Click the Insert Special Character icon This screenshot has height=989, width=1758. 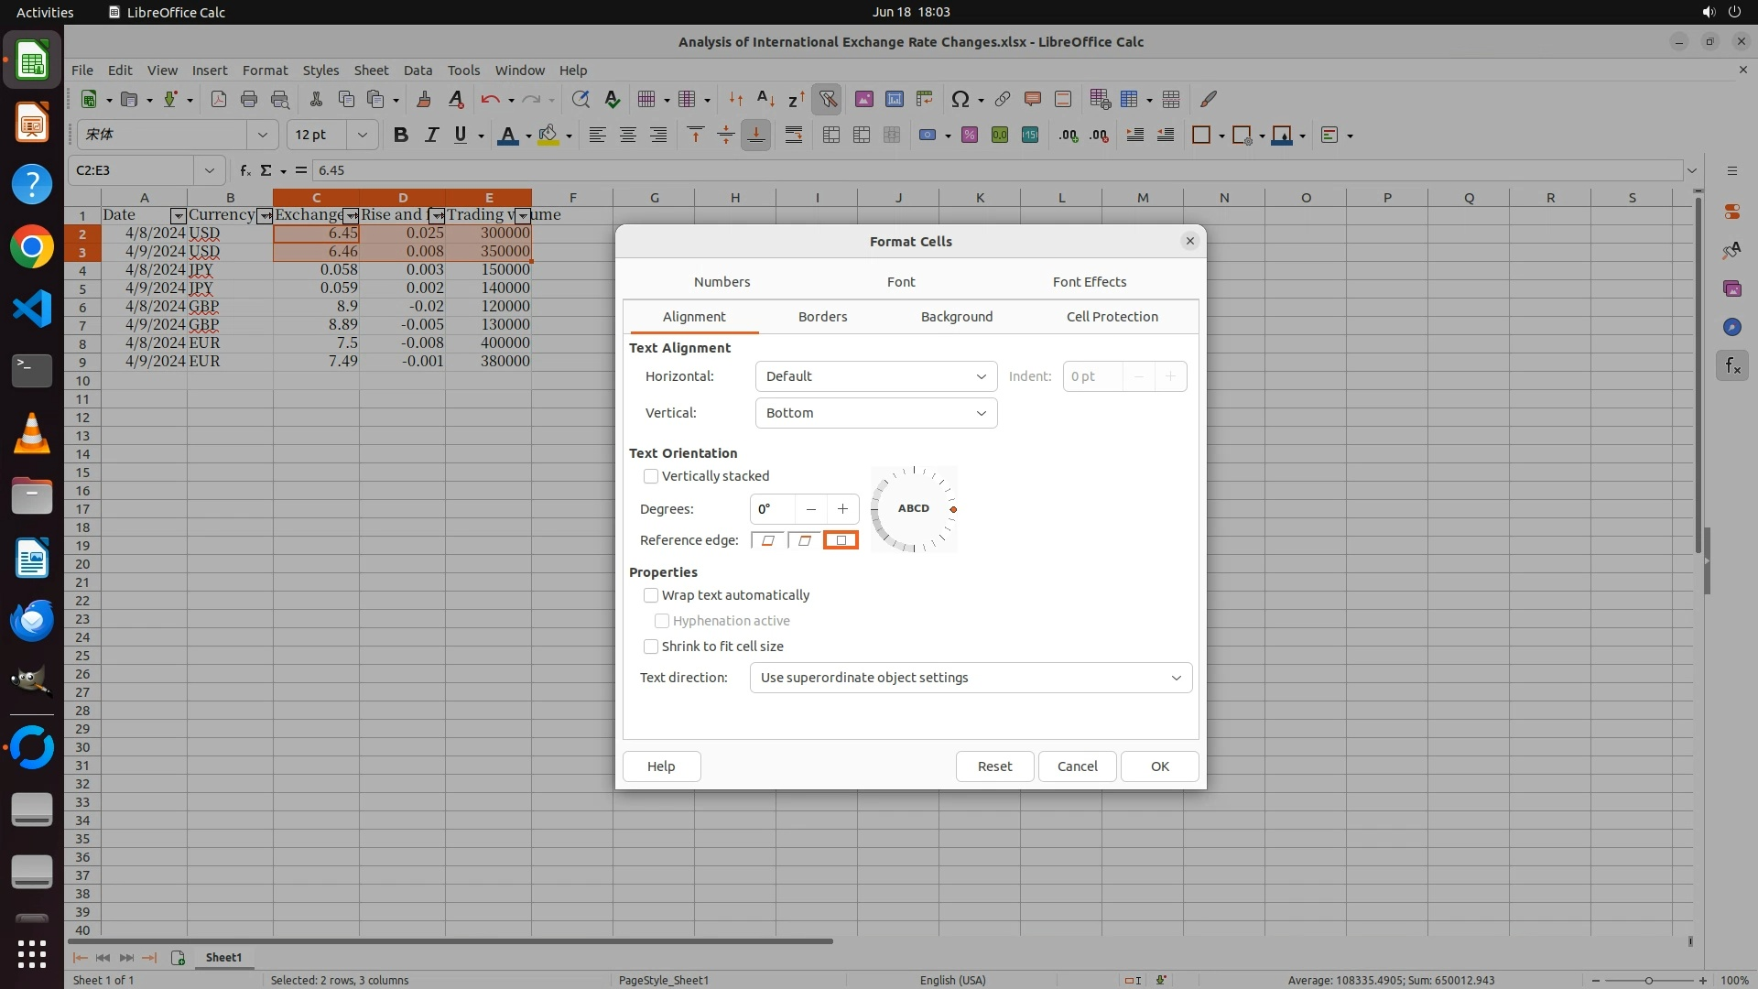pyautogui.click(x=960, y=99)
